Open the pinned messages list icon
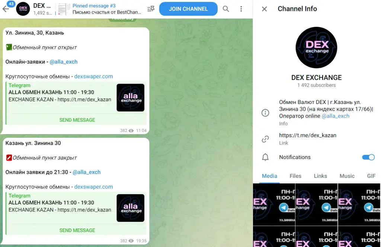 coord(151,9)
